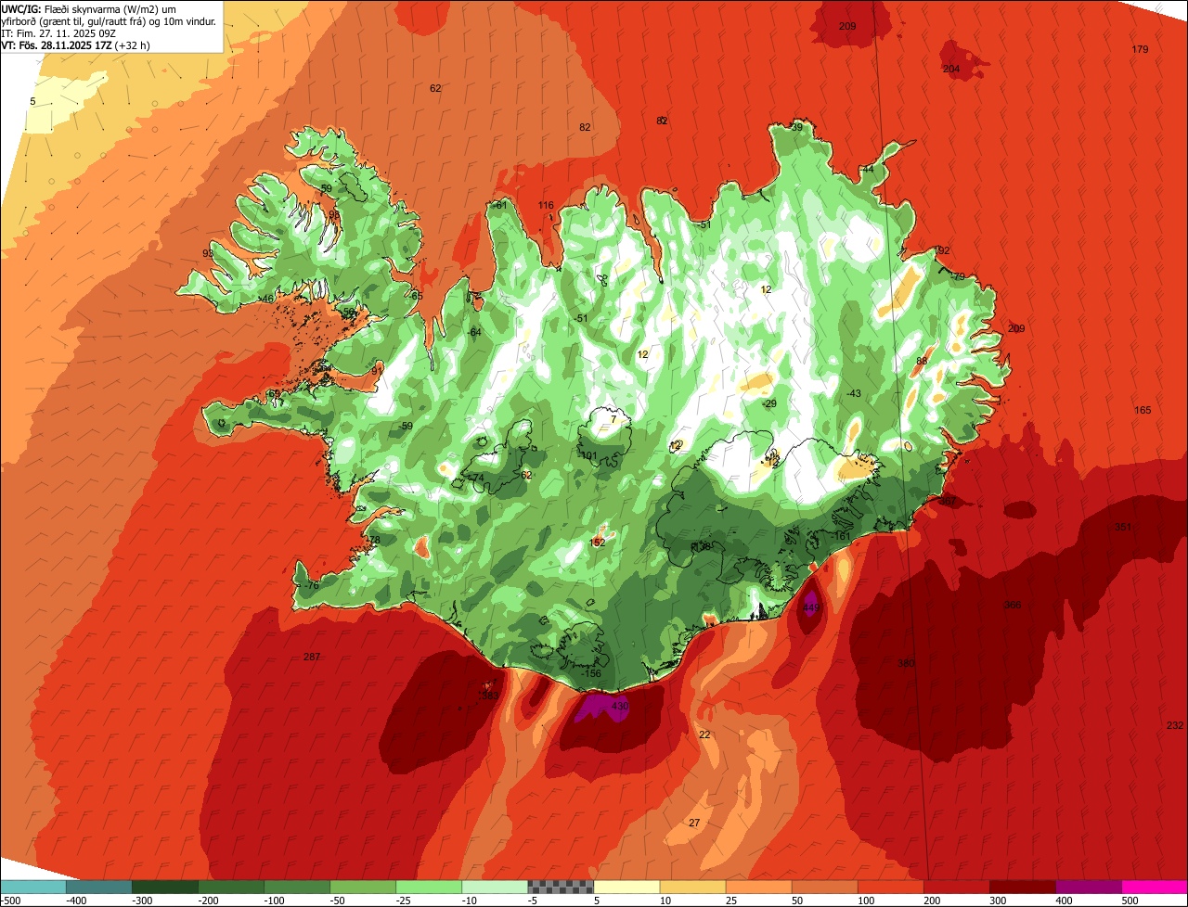This screenshot has width=1188, height=907.
Task: Click the map value '-59' in western Iceland
Action: tap(405, 426)
